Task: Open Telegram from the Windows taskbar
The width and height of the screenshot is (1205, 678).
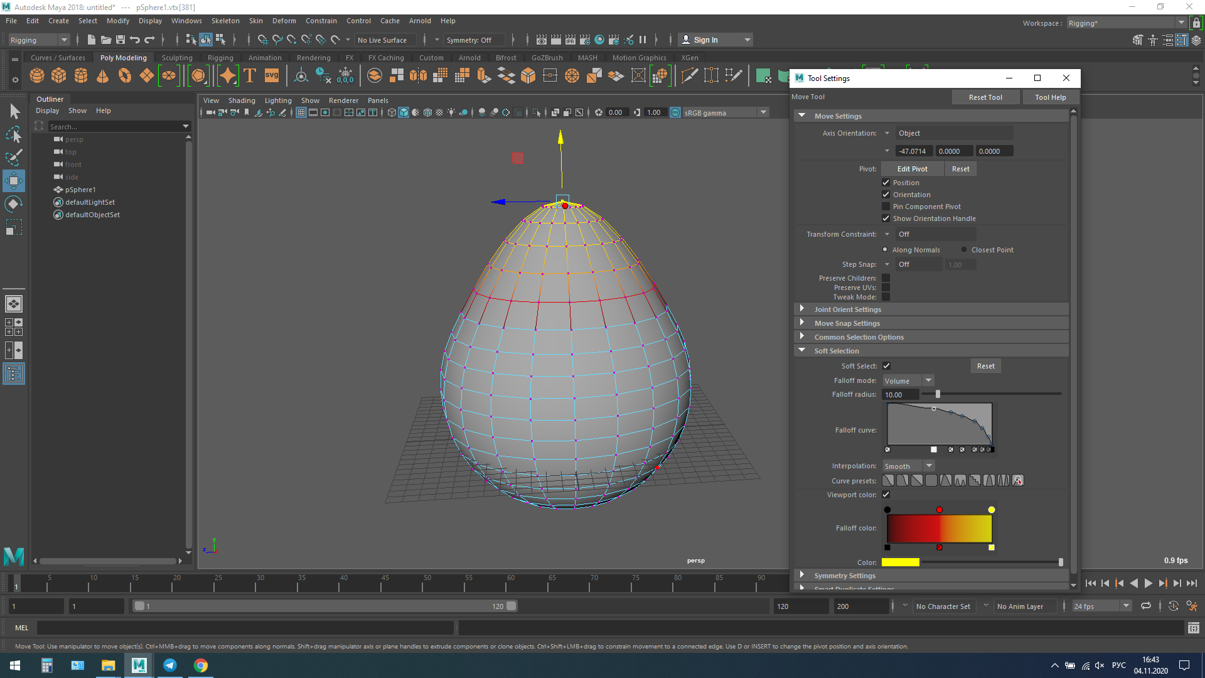Action: (x=170, y=665)
